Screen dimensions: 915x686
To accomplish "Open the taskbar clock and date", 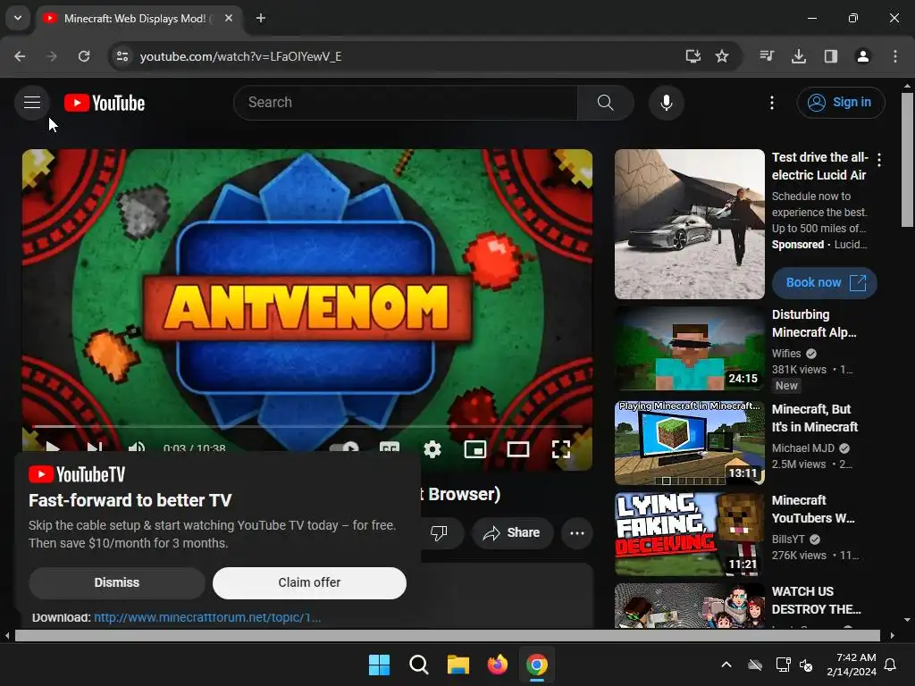I will pos(852,665).
